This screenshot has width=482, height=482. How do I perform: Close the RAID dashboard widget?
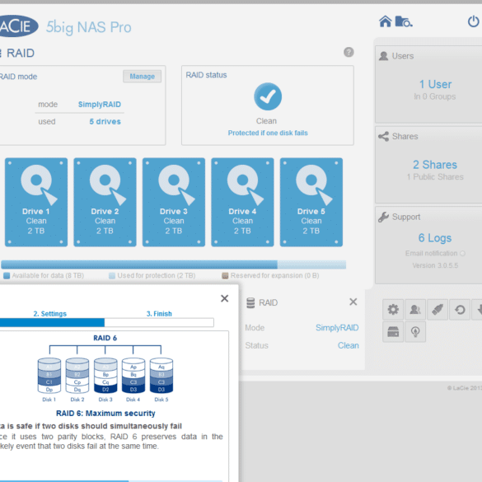click(353, 302)
